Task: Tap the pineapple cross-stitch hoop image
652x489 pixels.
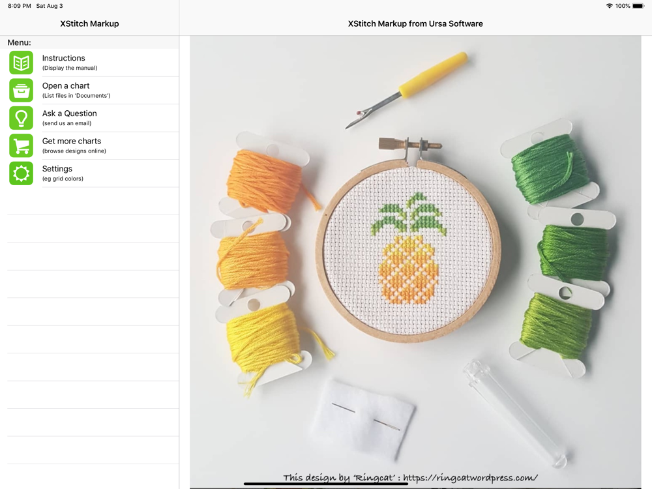Action: 408,250
